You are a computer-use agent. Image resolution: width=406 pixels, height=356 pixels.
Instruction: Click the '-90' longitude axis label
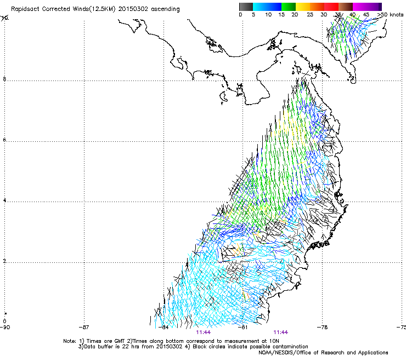click(5, 328)
